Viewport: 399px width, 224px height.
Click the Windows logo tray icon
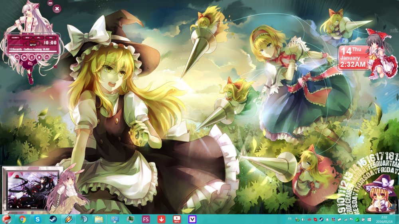pos(369,220)
